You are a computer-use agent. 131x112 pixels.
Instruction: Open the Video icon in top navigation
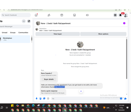(x=62, y=15)
